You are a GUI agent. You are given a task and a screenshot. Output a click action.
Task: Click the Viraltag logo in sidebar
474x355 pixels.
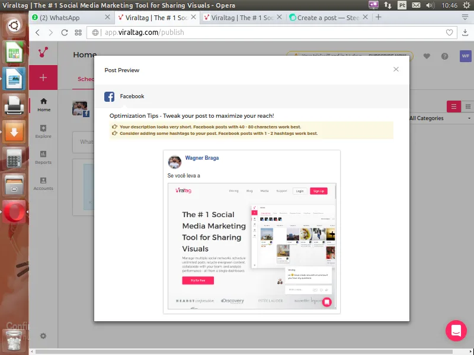43,53
